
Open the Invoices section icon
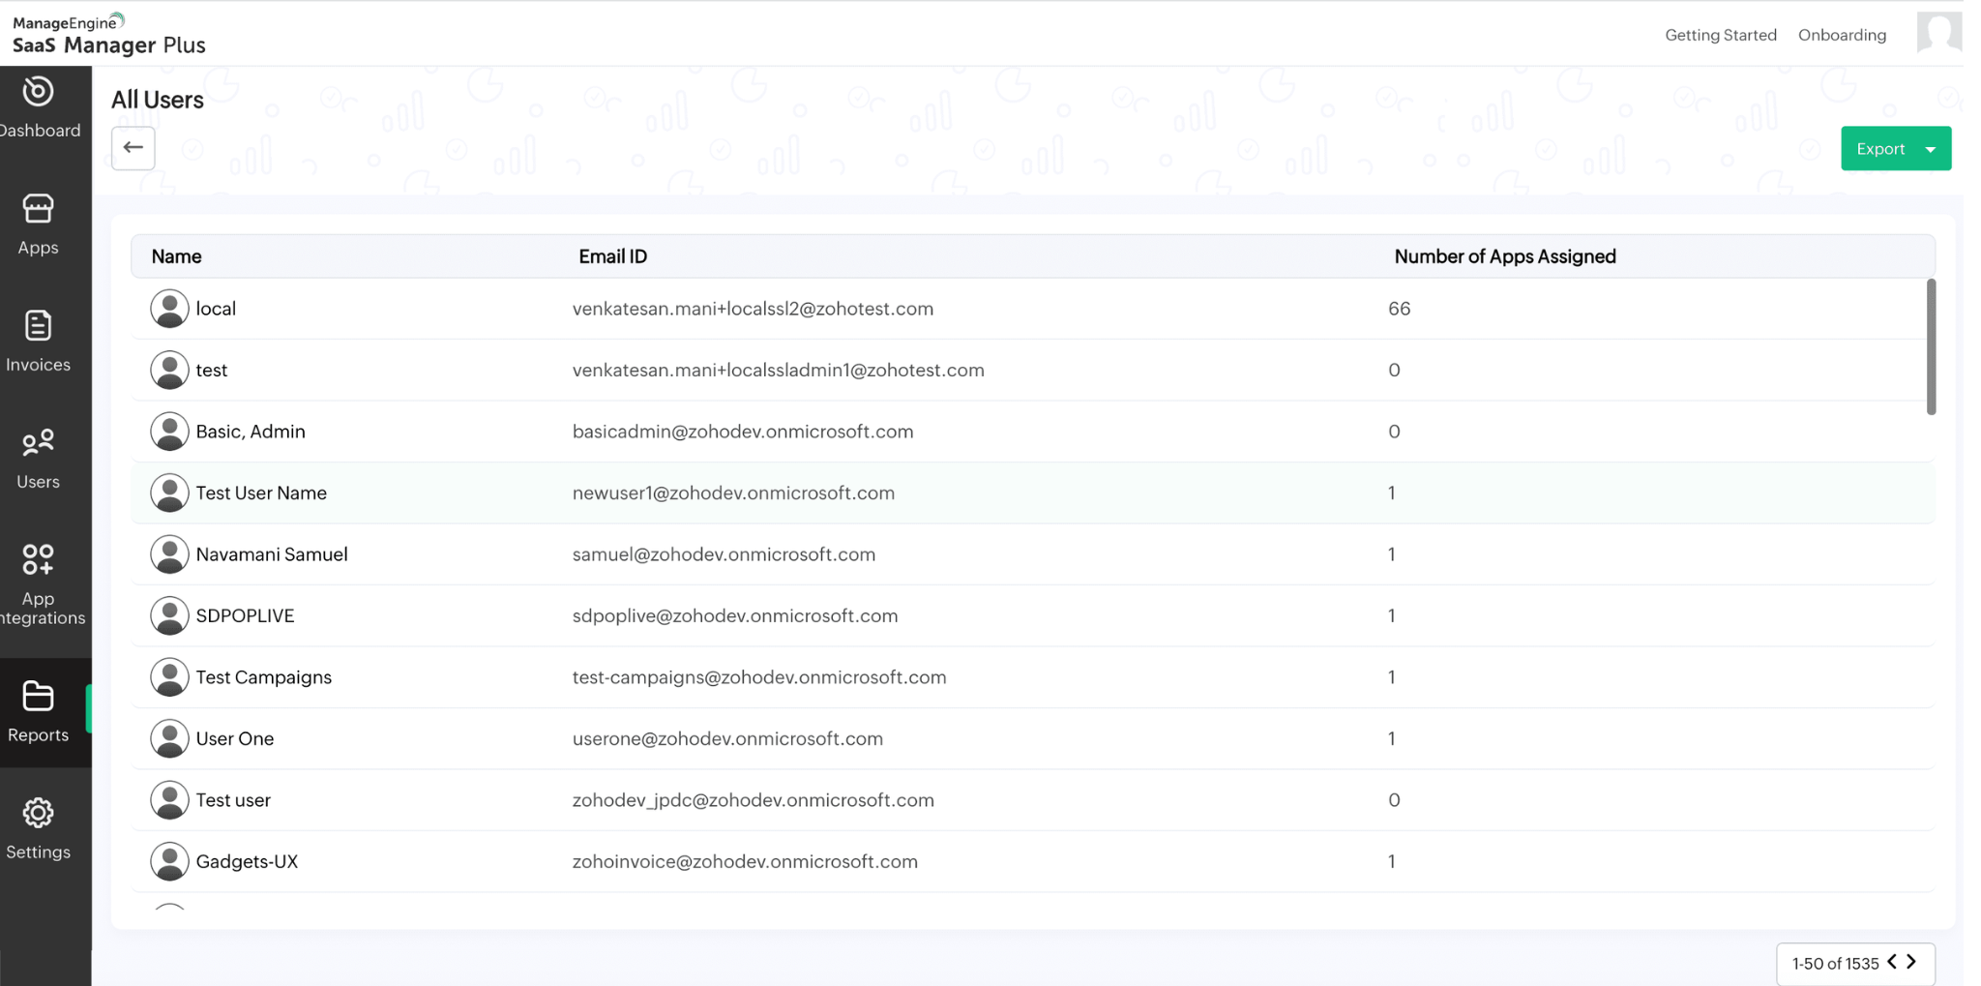39,327
